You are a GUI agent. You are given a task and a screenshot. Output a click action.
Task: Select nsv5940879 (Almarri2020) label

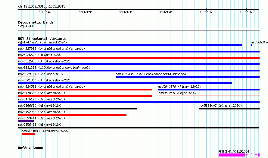(179, 87)
